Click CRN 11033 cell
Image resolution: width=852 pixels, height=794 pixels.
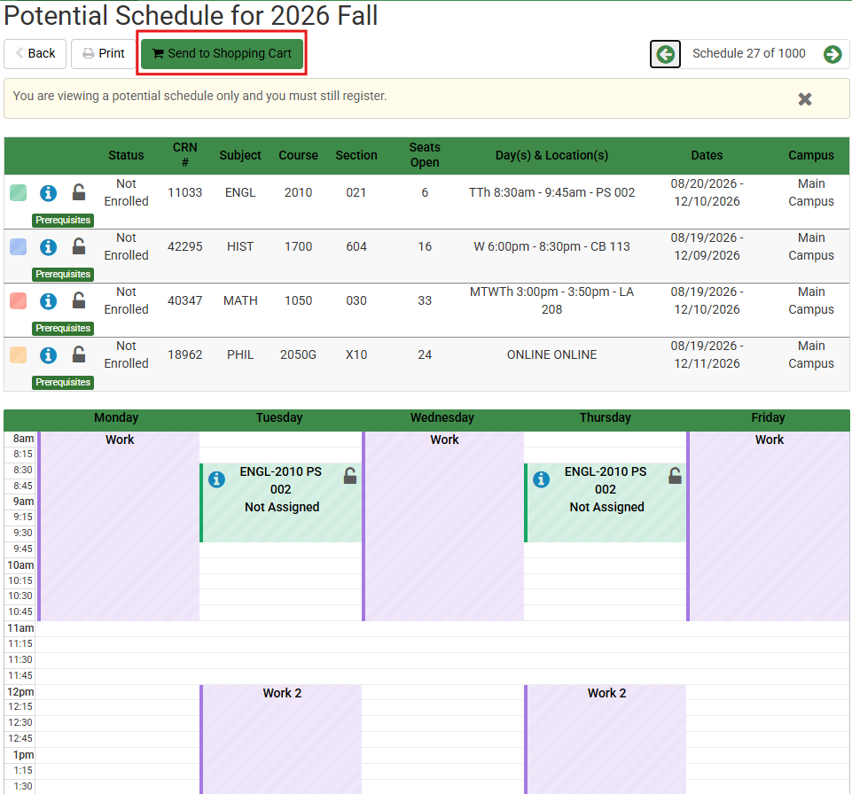point(184,193)
